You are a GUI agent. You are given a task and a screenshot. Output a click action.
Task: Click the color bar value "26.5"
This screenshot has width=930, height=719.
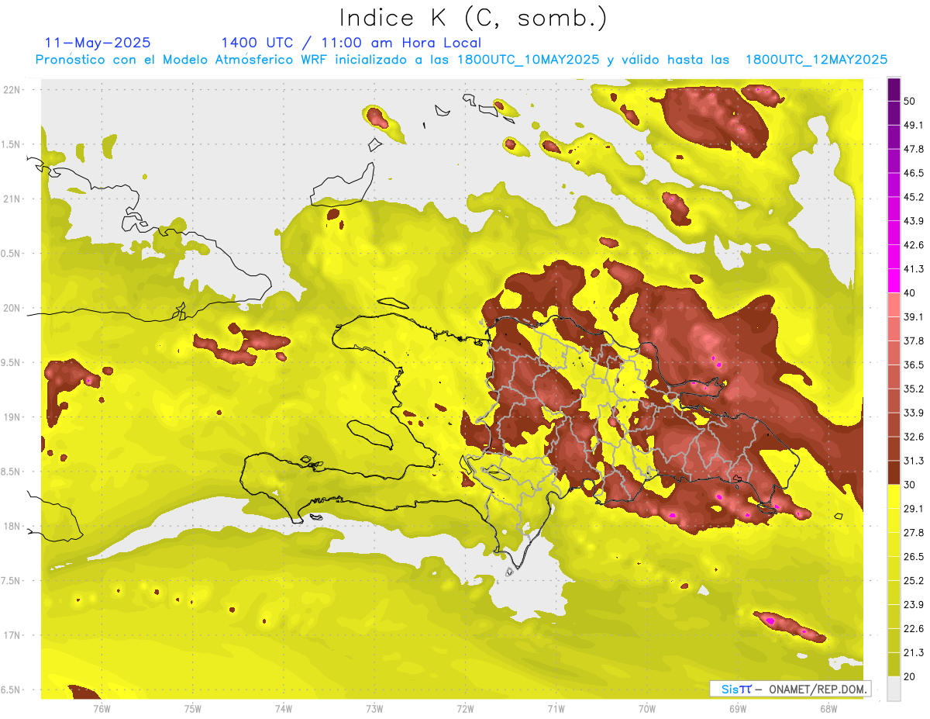914,557
